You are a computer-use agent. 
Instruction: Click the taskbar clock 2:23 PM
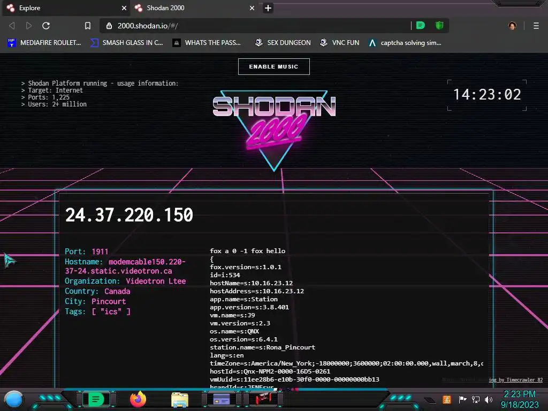pos(520,394)
